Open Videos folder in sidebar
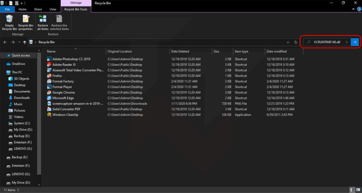 click(18, 117)
